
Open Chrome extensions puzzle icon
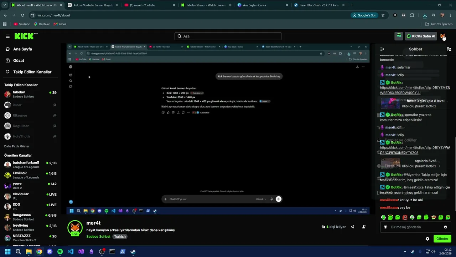tap(412, 15)
